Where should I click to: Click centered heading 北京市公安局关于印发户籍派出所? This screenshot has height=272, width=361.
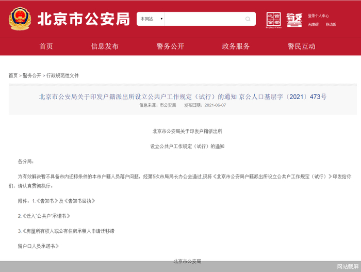click(x=187, y=132)
